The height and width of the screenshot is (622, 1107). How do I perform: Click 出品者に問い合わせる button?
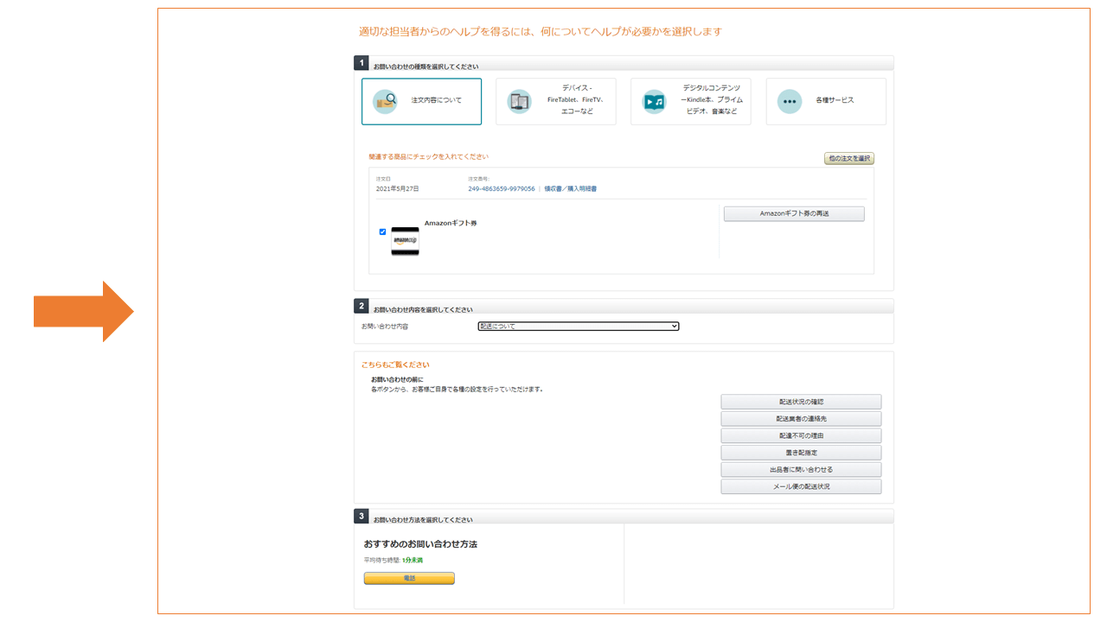801,470
